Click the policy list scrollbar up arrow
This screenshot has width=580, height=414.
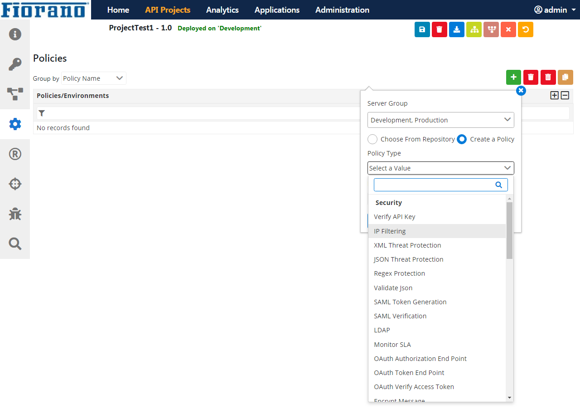(509, 199)
